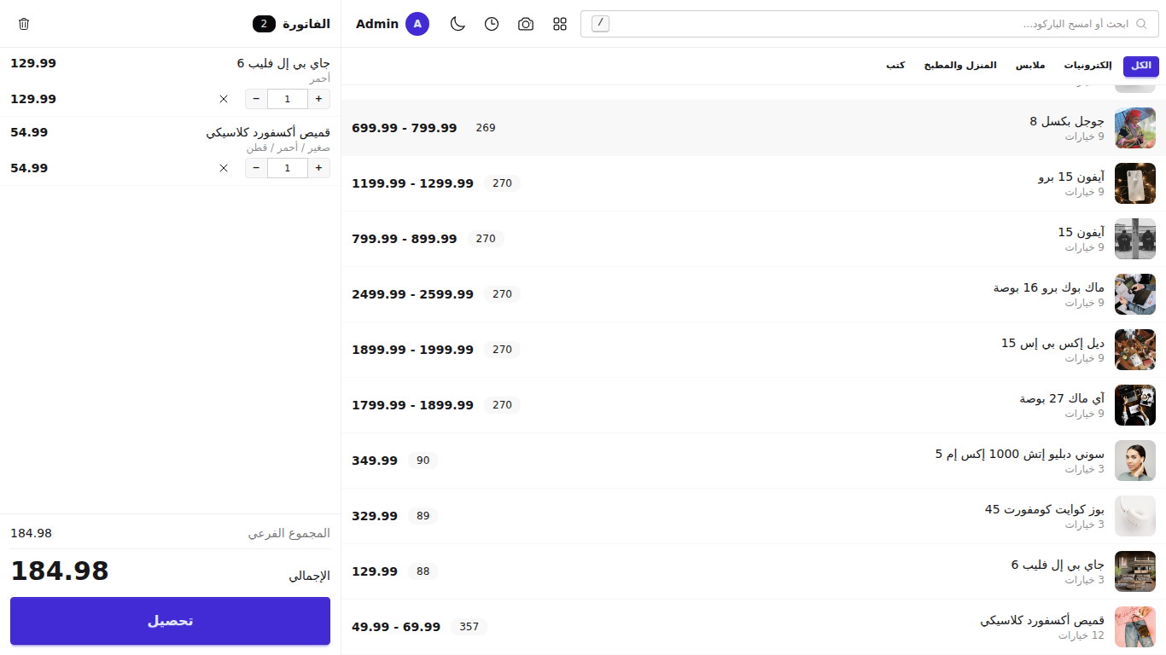The height and width of the screenshot is (655, 1166).
Task: Select product name ماك بوك برو 16 بوصة
Action: [1049, 287]
